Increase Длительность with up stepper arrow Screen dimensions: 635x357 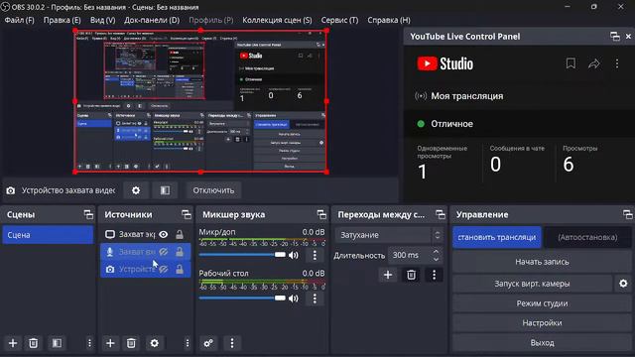436,251
